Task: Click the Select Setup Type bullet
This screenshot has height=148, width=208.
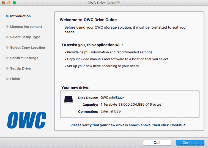Action: pos(7,37)
